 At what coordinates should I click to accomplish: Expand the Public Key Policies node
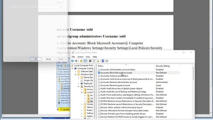tap(82, 110)
